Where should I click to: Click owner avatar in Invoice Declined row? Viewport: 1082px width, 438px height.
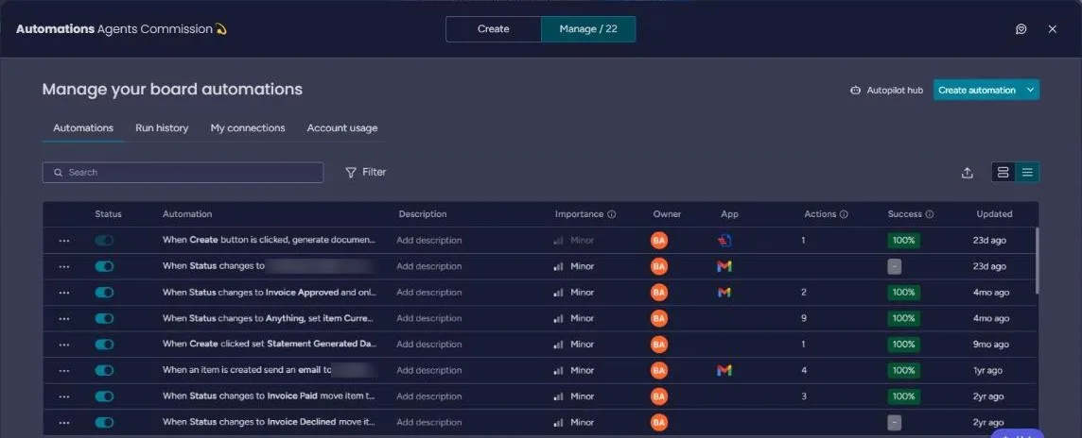coord(659,422)
